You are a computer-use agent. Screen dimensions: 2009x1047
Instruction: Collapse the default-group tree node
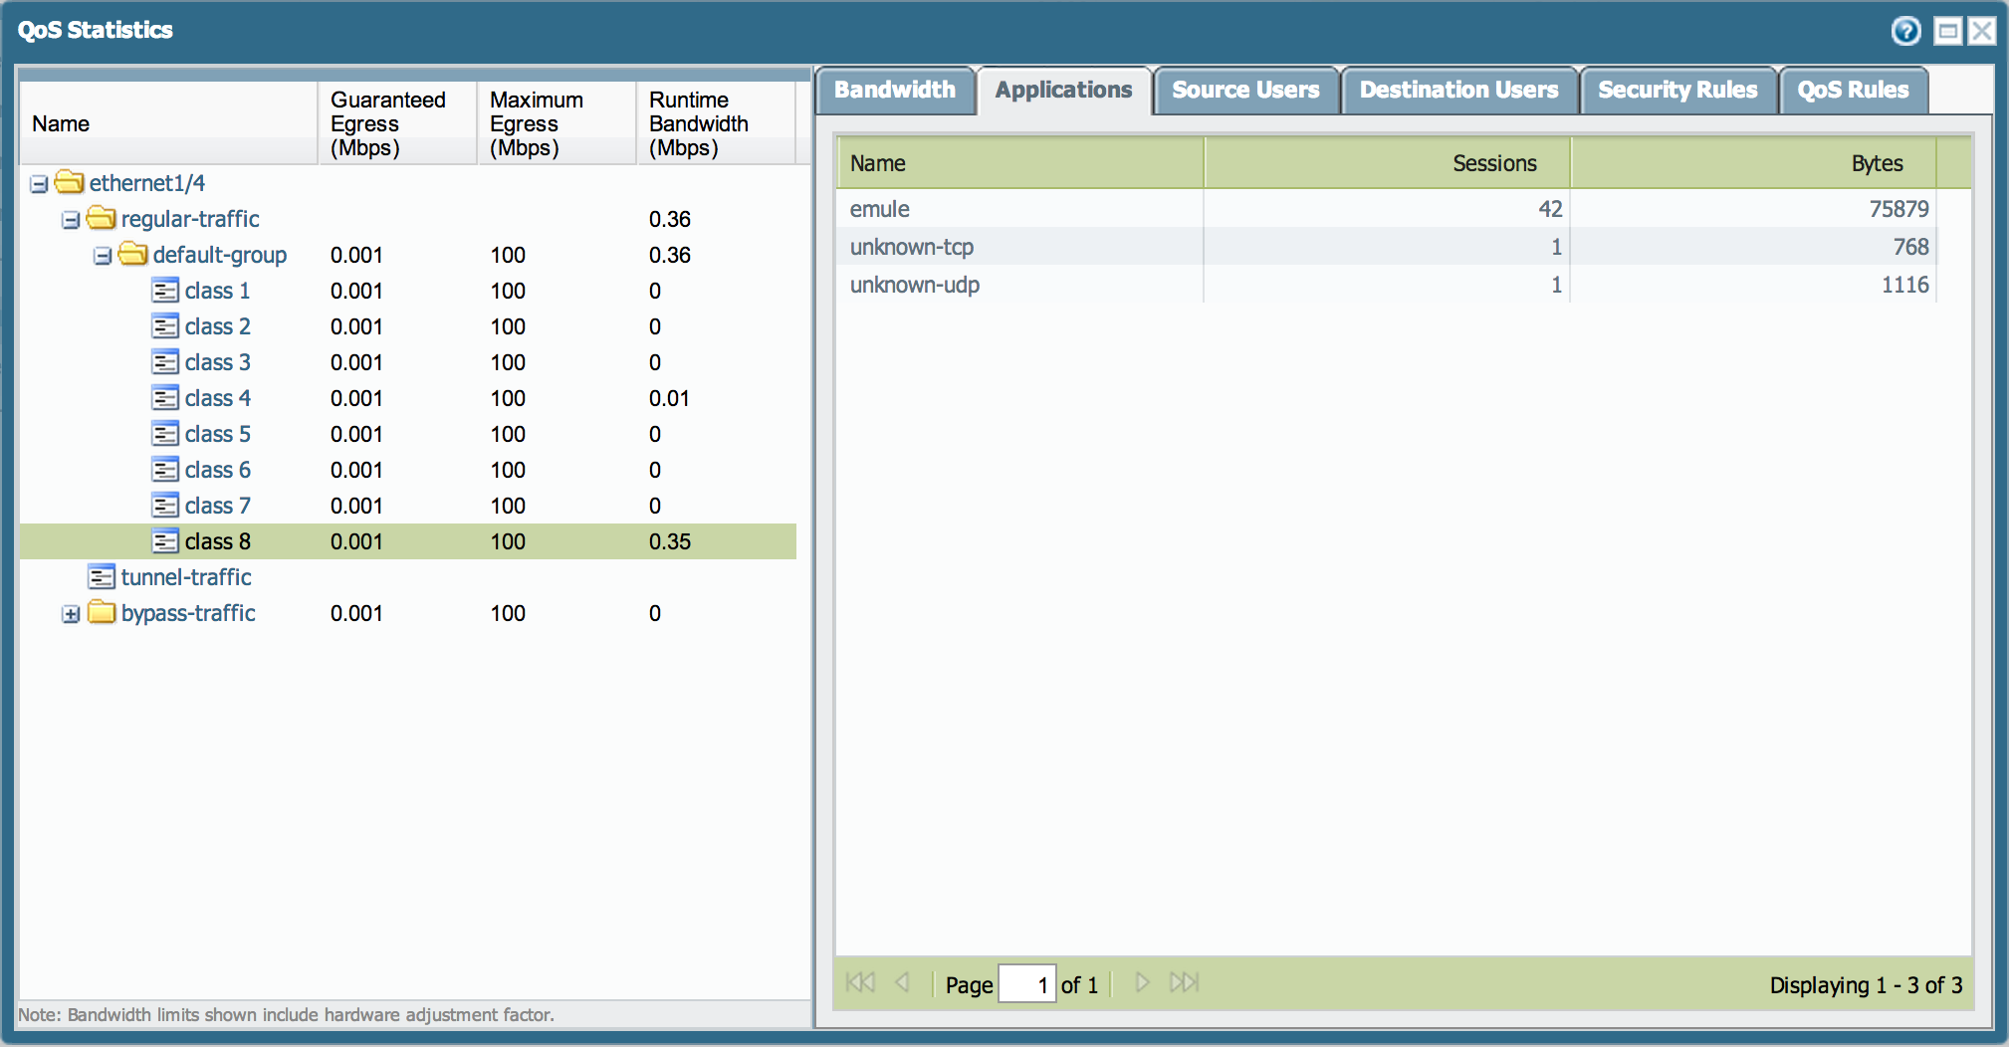[102, 255]
